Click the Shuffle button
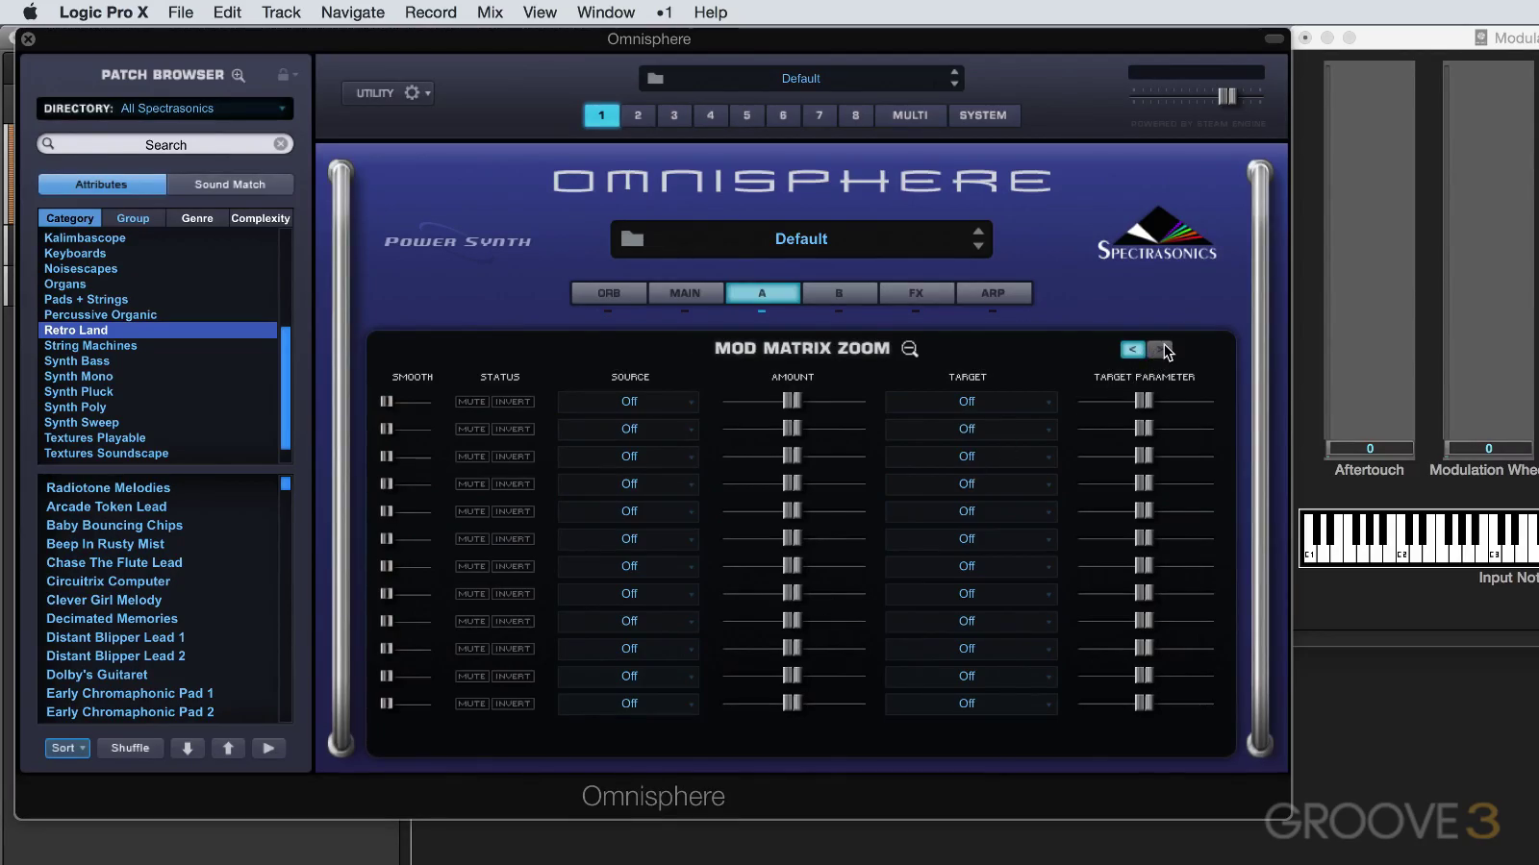1539x865 pixels. pos(130,748)
